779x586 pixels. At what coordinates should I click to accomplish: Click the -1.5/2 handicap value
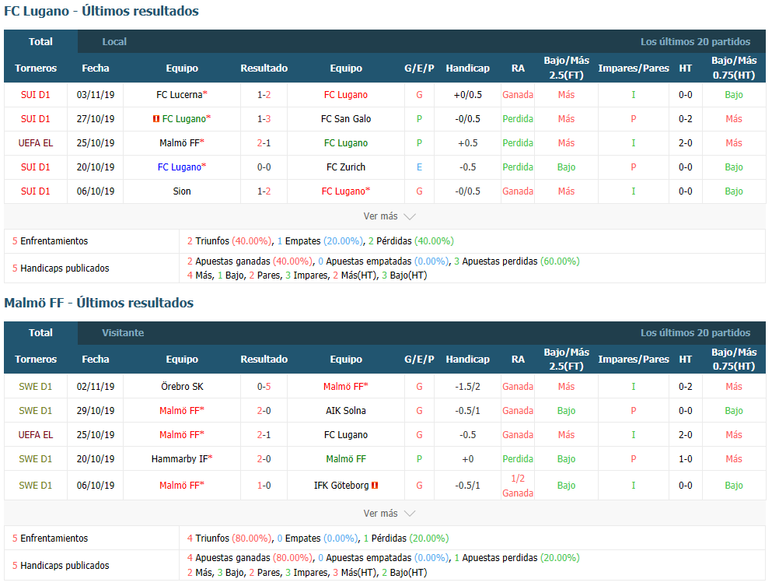[467, 387]
